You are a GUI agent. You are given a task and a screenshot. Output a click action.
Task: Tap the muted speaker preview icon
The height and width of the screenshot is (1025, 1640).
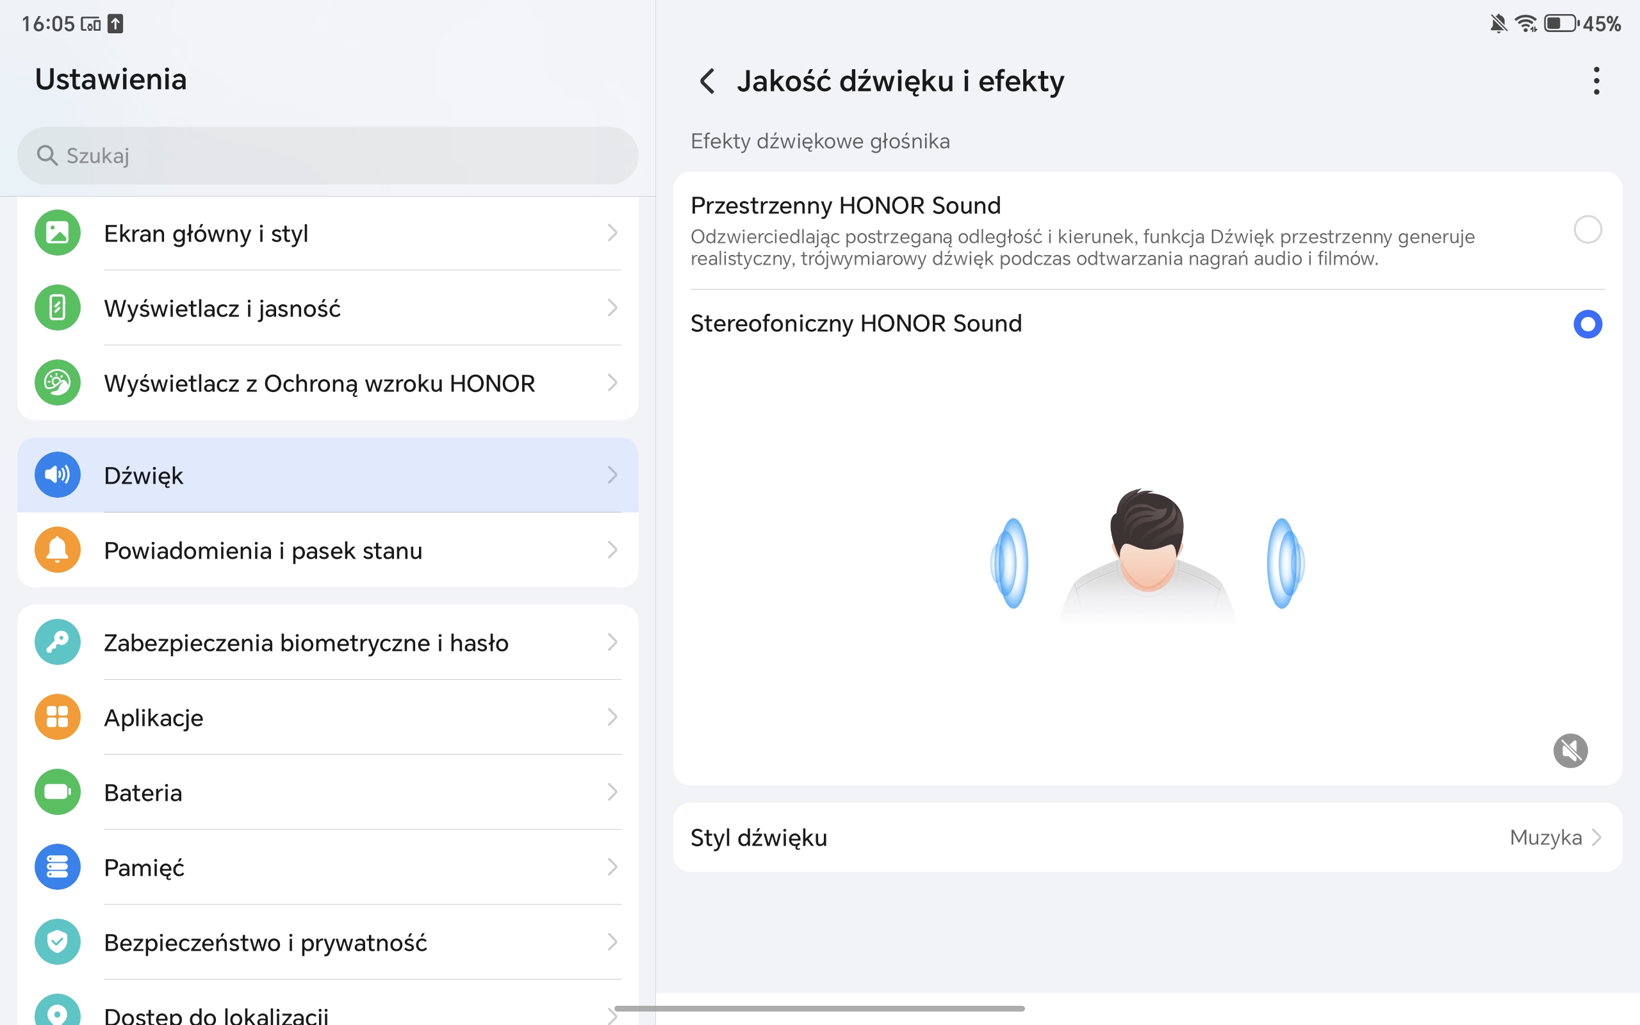1570,750
